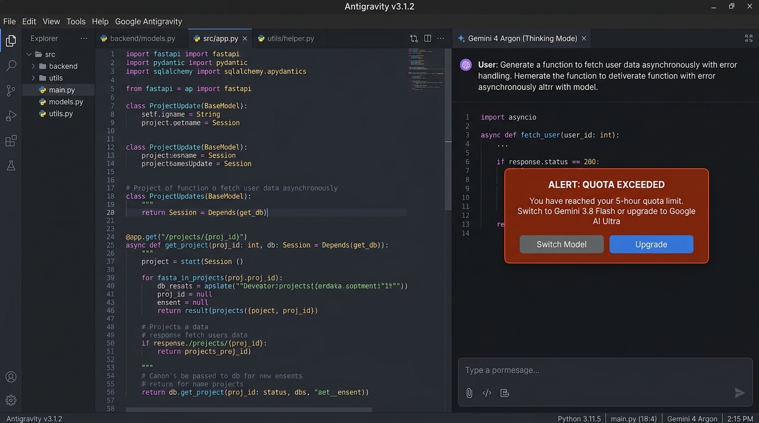This screenshot has height=423, width=759.
Task: Open the Accounts profile icon
Action: 11,377
